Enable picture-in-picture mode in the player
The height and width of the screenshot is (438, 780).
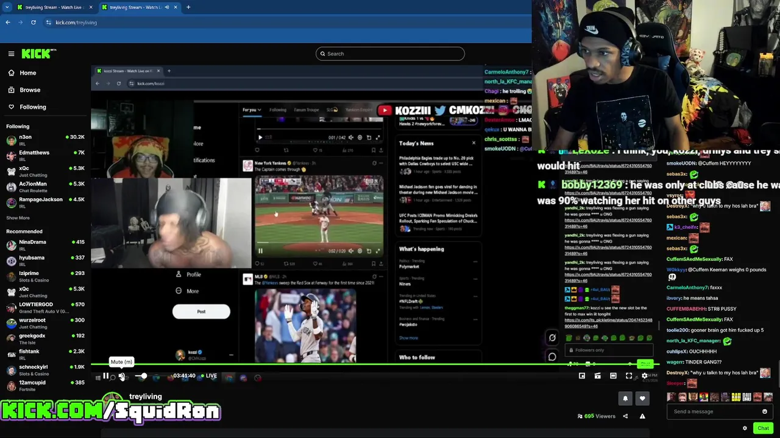click(582, 376)
